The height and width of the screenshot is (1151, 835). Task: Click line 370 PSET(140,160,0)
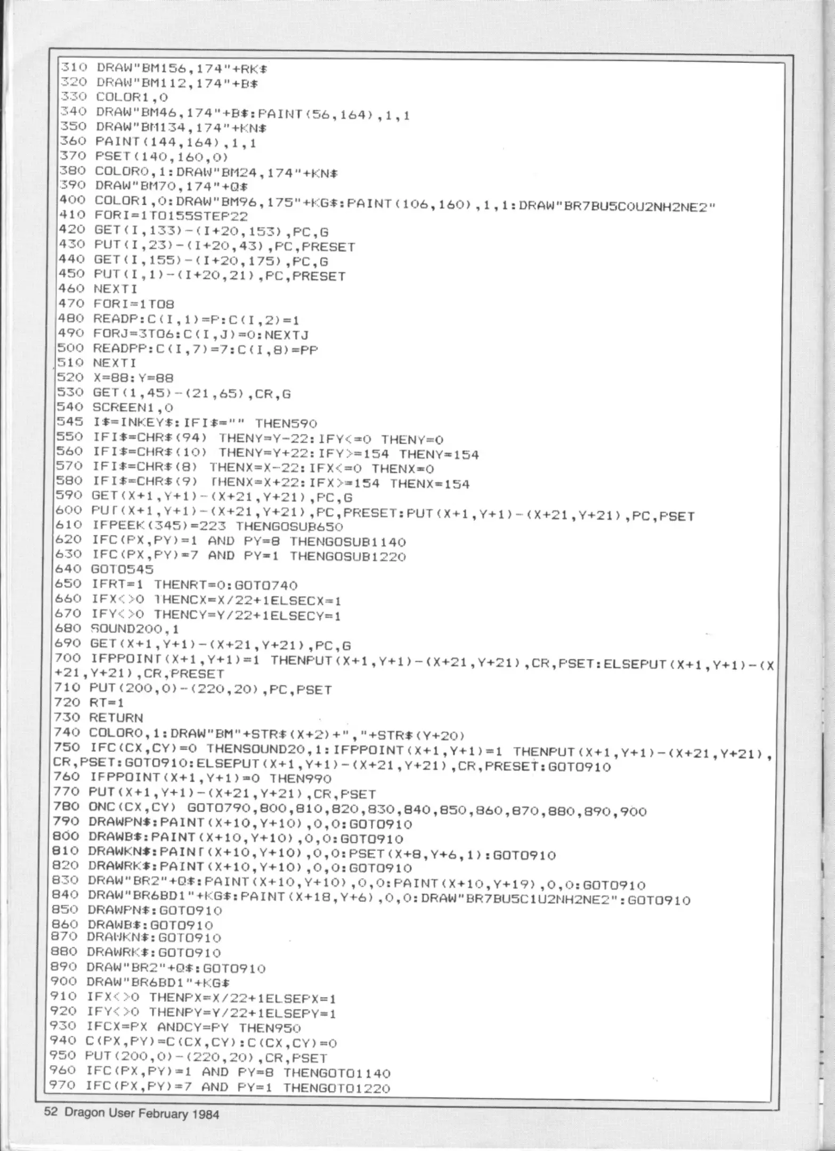[143, 158]
